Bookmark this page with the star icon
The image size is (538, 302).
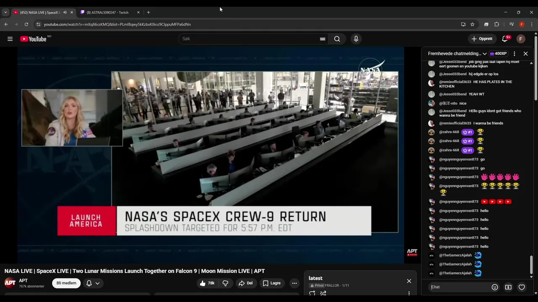[472, 24]
